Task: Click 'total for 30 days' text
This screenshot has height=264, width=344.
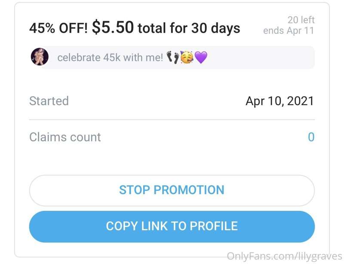Action: [189, 28]
